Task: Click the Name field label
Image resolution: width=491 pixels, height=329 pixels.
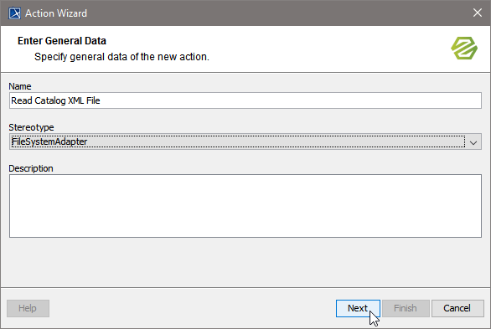Action: (20, 86)
